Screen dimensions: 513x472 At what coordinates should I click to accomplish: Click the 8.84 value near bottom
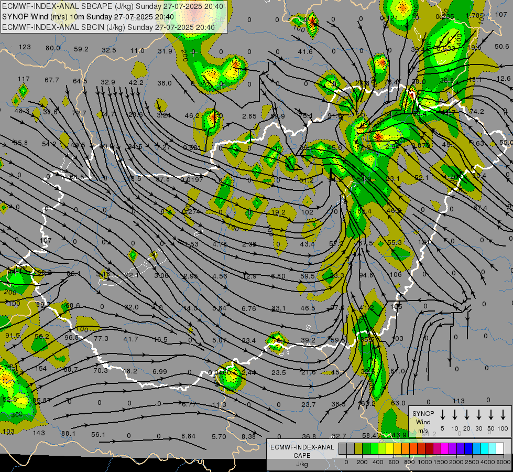[188, 436]
